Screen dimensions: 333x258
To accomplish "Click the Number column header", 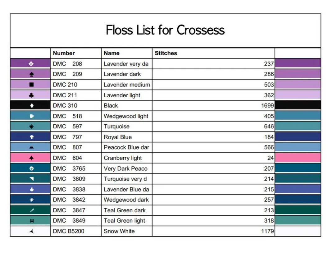I will pos(64,53).
